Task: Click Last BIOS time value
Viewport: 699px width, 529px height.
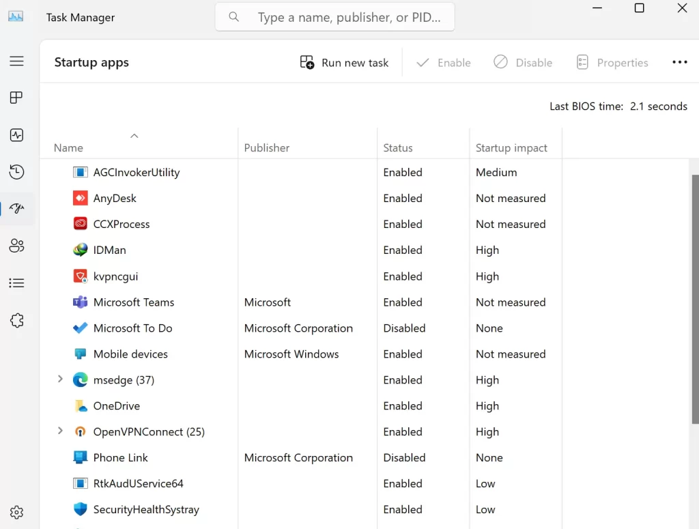Action: point(659,106)
